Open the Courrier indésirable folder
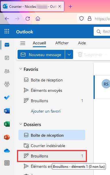Image resolution: width=110 pixels, height=175 pixels. [x=52, y=146]
